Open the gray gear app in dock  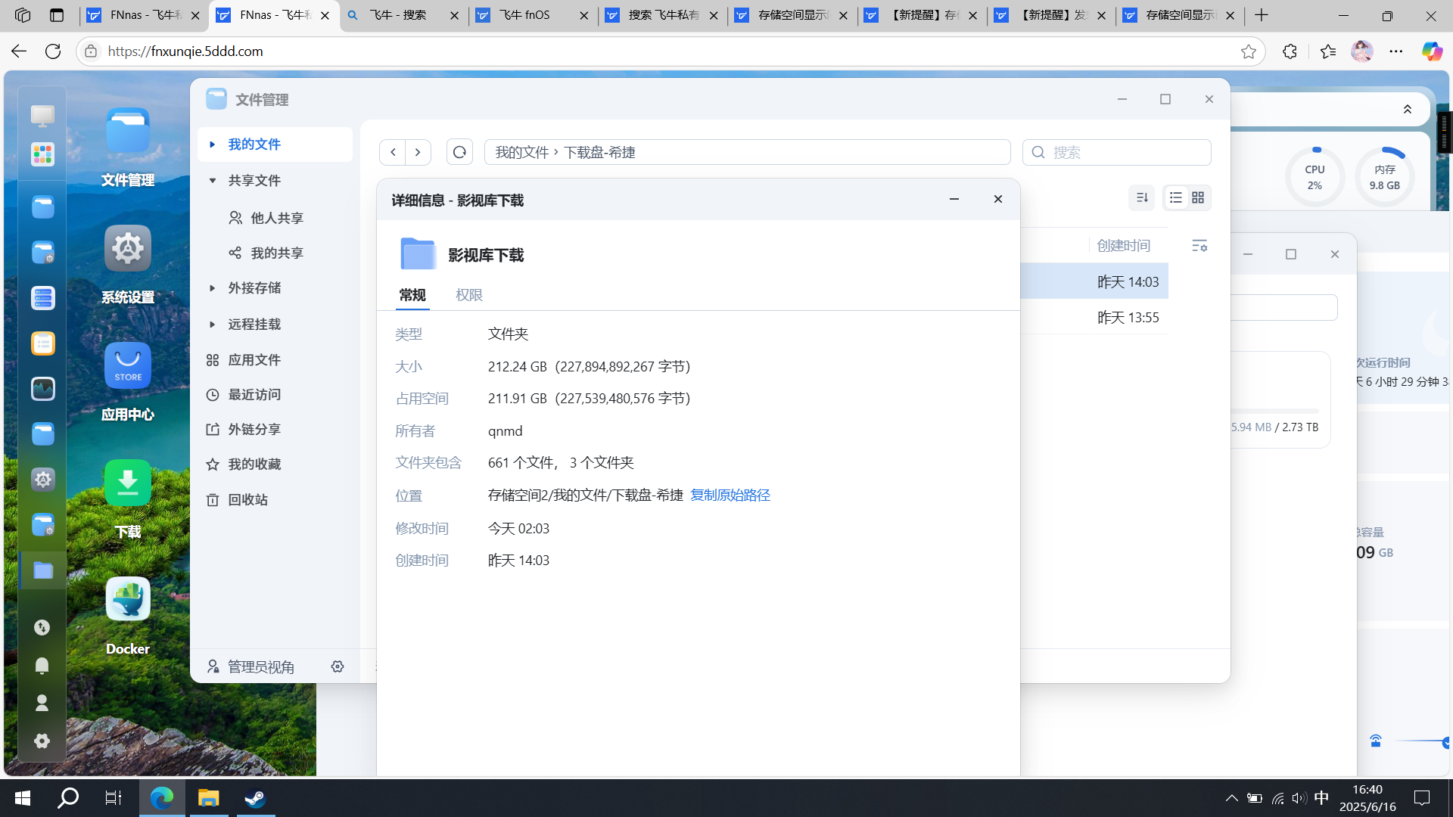tap(42, 480)
